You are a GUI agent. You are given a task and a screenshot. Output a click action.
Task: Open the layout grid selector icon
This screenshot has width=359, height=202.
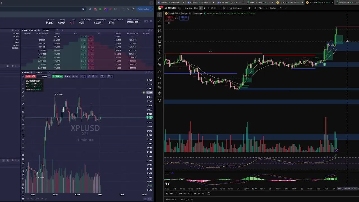pos(250,8)
